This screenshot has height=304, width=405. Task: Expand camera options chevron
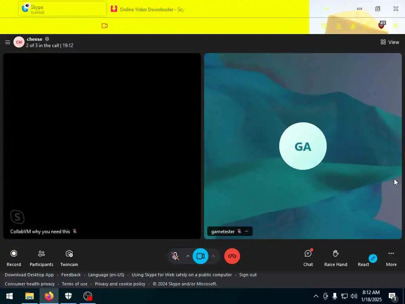point(213,256)
